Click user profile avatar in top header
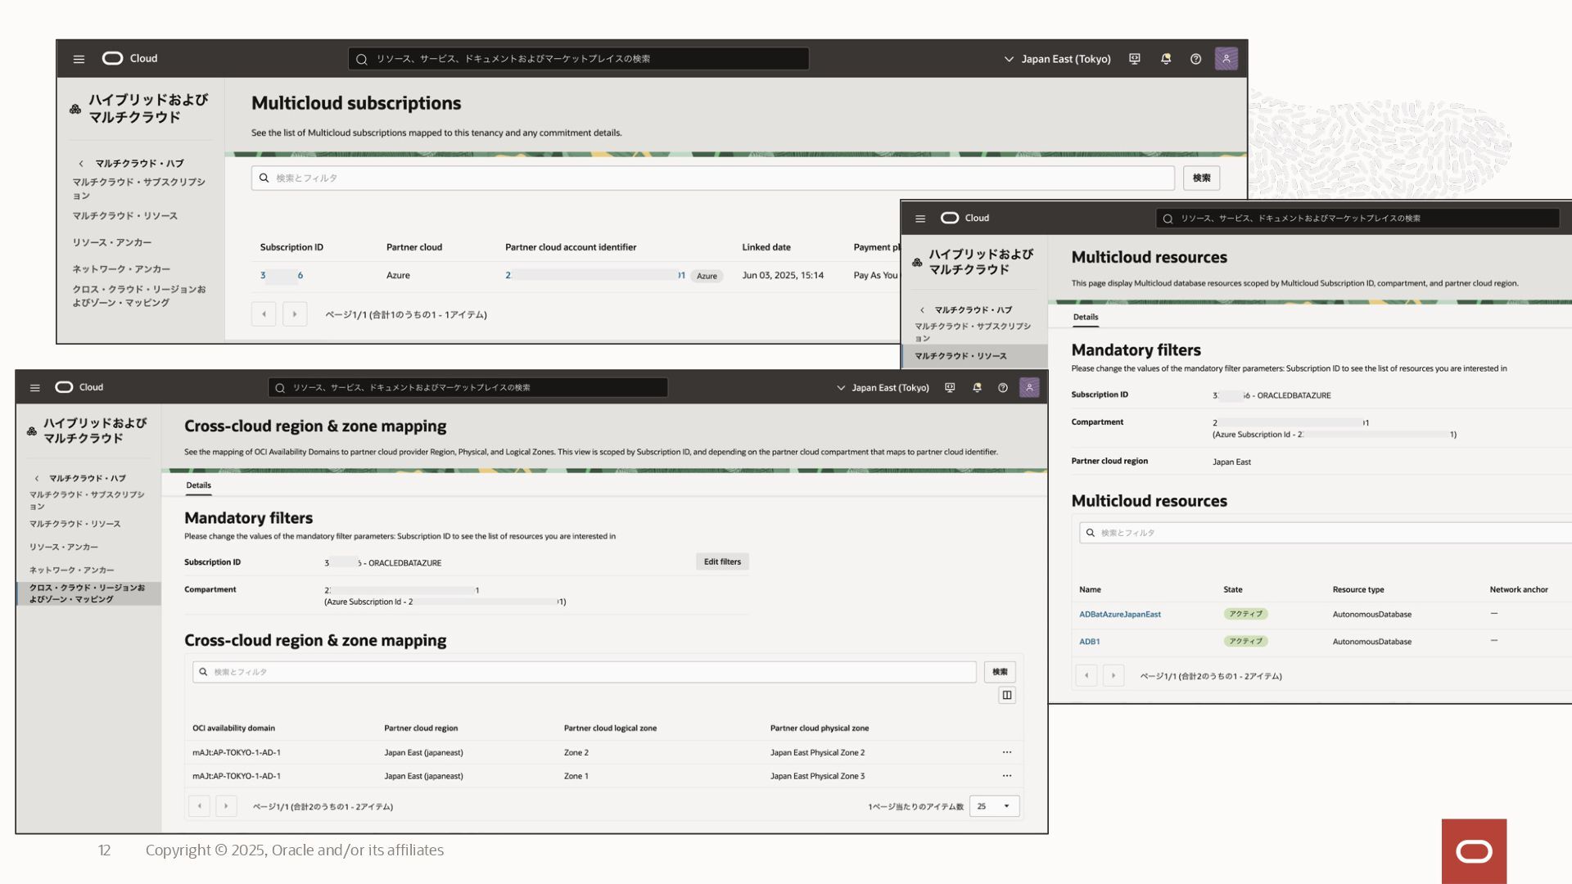1572x884 pixels. pos(1226,59)
